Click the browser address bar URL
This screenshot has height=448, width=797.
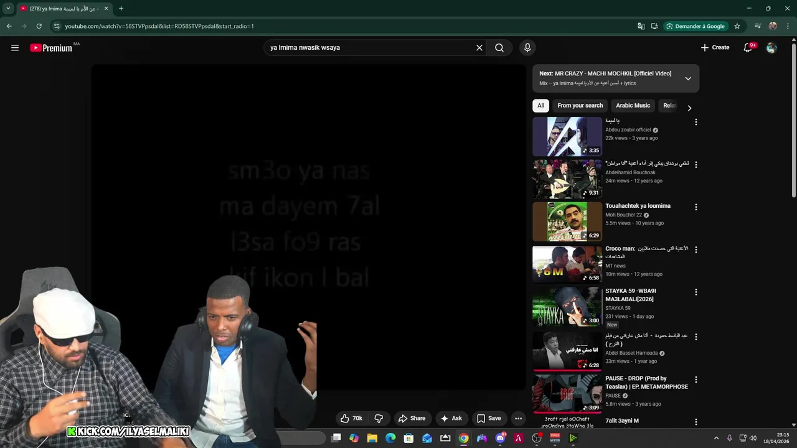pyautogui.click(x=159, y=26)
